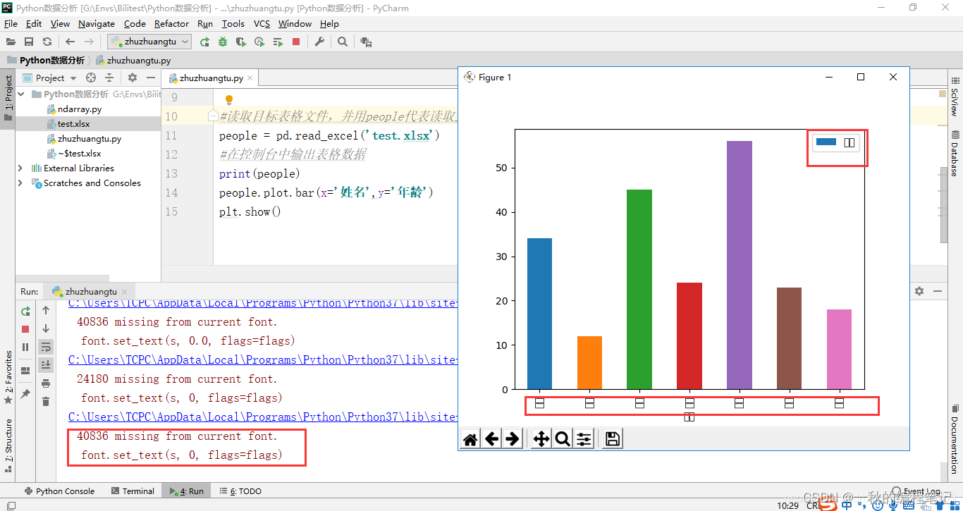
Task: Click the Synchronize refresh toolbar icon
Action: coord(47,42)
